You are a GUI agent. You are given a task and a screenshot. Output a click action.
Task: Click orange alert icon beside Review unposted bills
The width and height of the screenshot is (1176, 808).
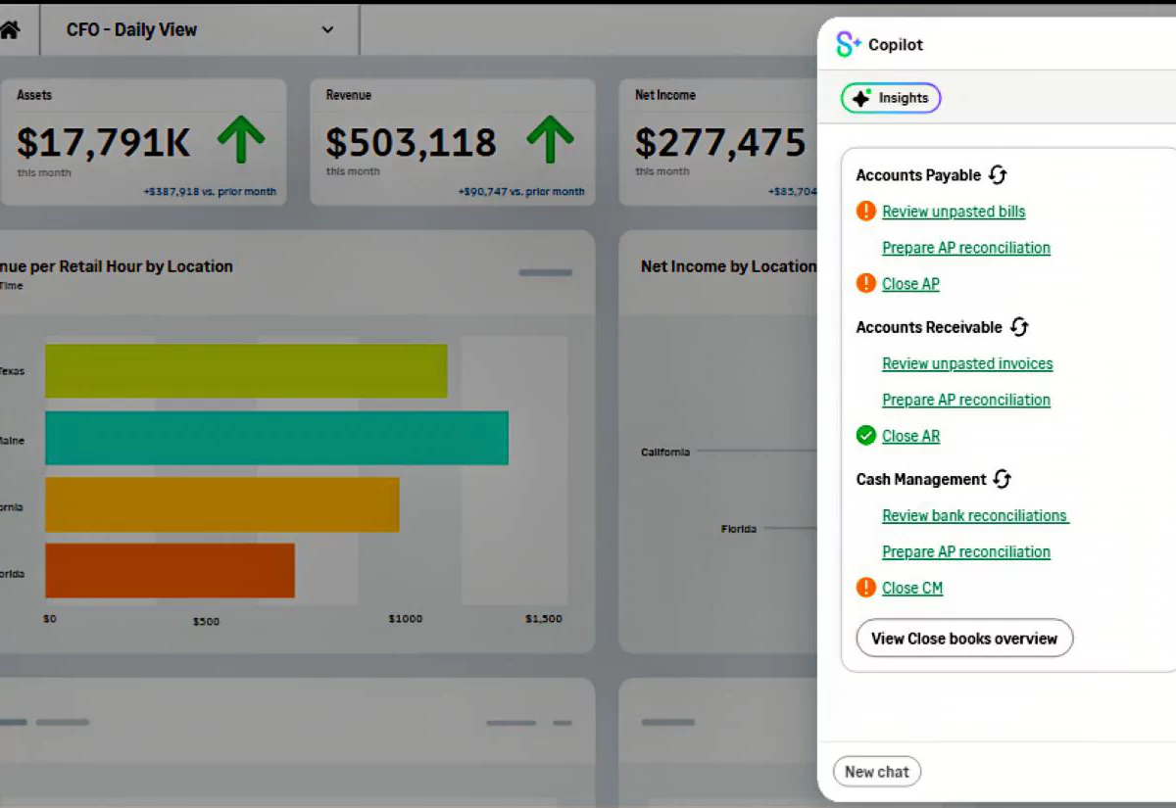[865, 211]
